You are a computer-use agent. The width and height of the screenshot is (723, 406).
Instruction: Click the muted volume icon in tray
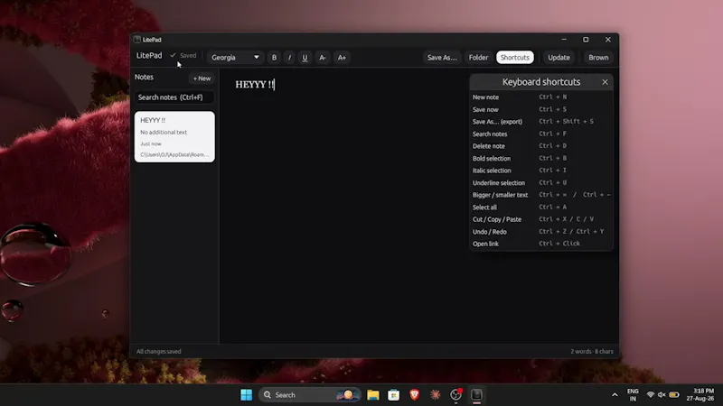[662, 395]
